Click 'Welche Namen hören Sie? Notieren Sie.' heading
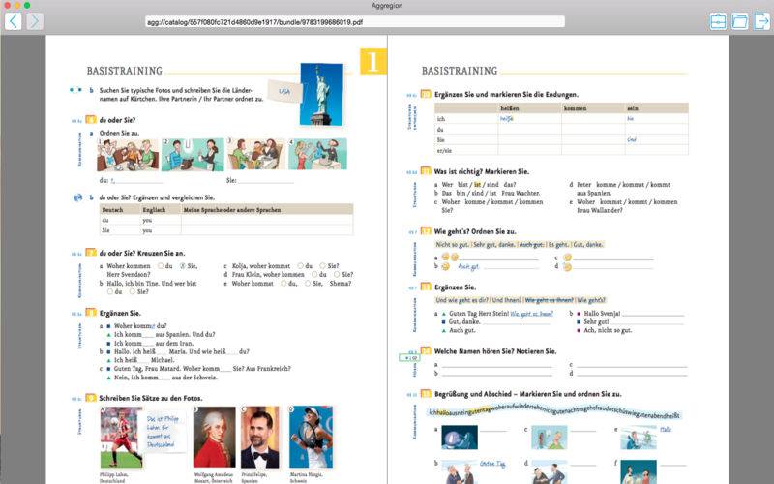This screenshot has width=774, height=484. [x=495, y=351]
